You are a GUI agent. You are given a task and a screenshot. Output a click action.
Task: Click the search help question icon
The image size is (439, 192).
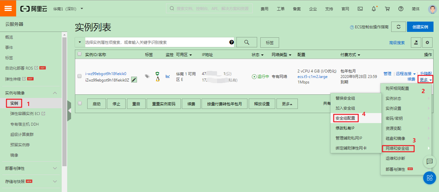coord(231,42)
